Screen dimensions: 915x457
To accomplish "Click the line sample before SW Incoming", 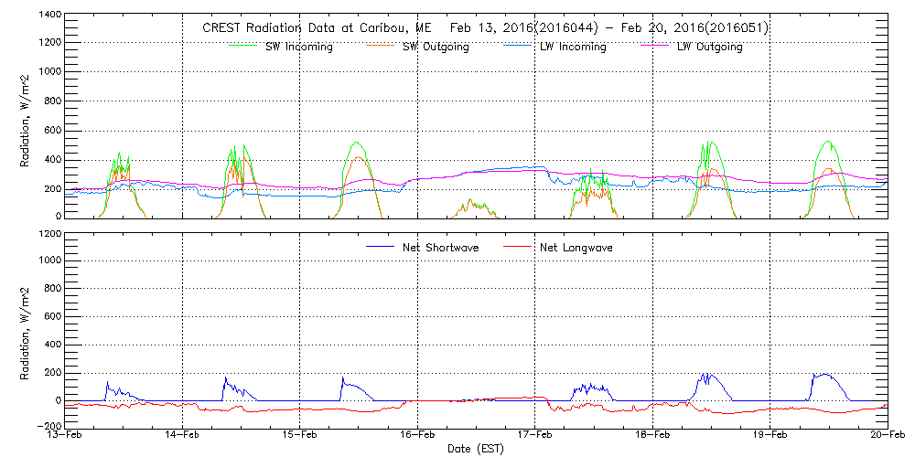I will [242, 47].
